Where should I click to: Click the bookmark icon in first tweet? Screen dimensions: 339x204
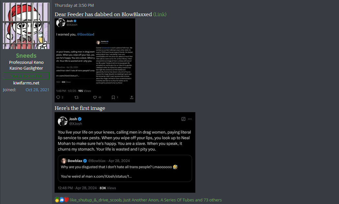[x=113, y=97]
